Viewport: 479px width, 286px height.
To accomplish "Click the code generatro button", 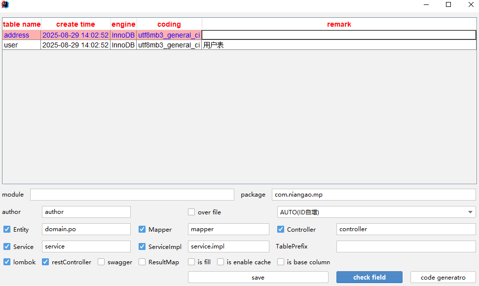I will [x=443, y=277].
